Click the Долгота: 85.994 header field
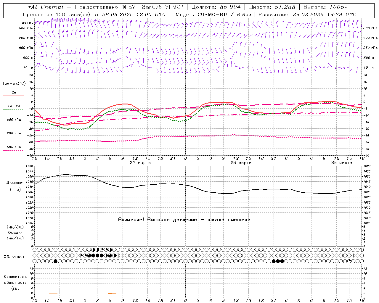 216,7
